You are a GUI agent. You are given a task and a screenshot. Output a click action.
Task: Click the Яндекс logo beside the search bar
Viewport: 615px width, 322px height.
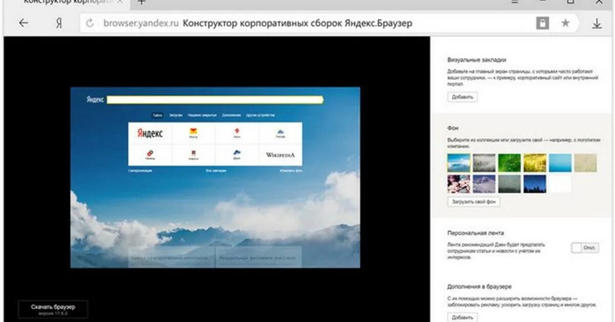pos(95,100)
